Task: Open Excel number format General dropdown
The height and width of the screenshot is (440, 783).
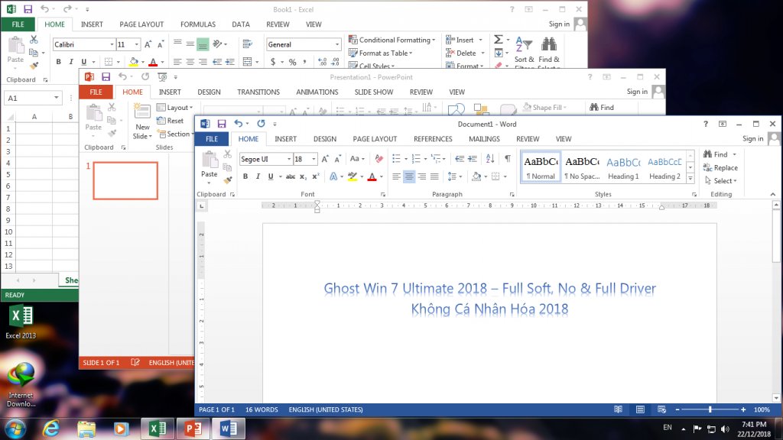Action: pyautogui.click(x=336, y=44)
